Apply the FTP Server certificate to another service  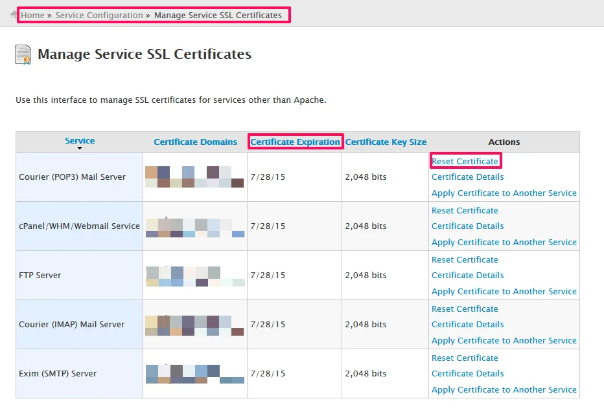tap(504, 291)
